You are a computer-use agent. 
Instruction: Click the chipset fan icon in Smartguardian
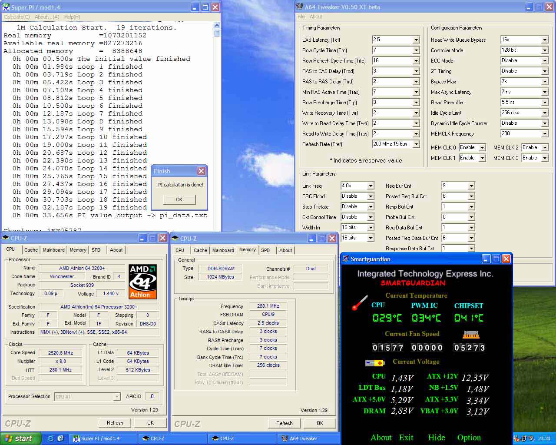[x=471, y=335]
